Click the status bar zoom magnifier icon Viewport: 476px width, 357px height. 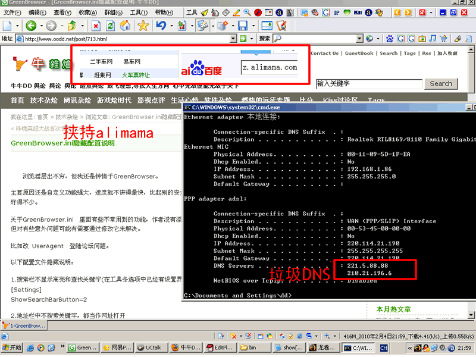(327, 336)
